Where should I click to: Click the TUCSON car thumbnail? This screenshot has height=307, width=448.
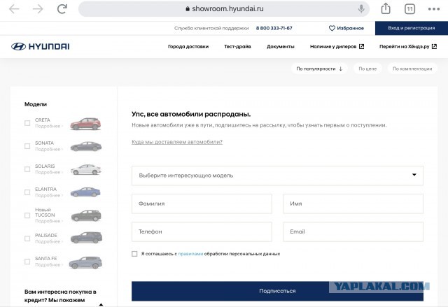(x=85, y=215)
